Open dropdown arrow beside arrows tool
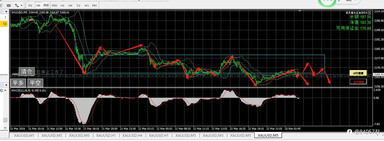 click(21, 5)
